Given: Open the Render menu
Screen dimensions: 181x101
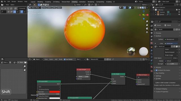Looking at the screenshot, I should tap(14, 2).
